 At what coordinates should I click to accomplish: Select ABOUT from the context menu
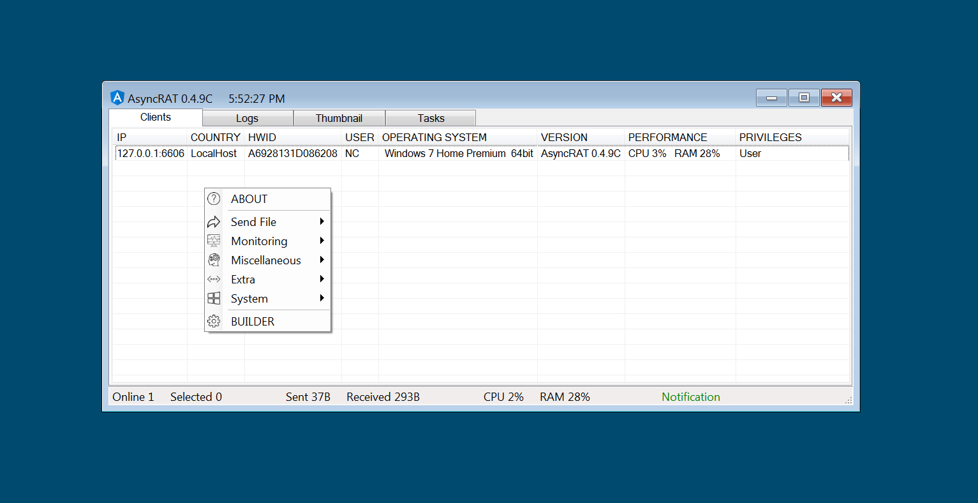click(x=249, y=199)
